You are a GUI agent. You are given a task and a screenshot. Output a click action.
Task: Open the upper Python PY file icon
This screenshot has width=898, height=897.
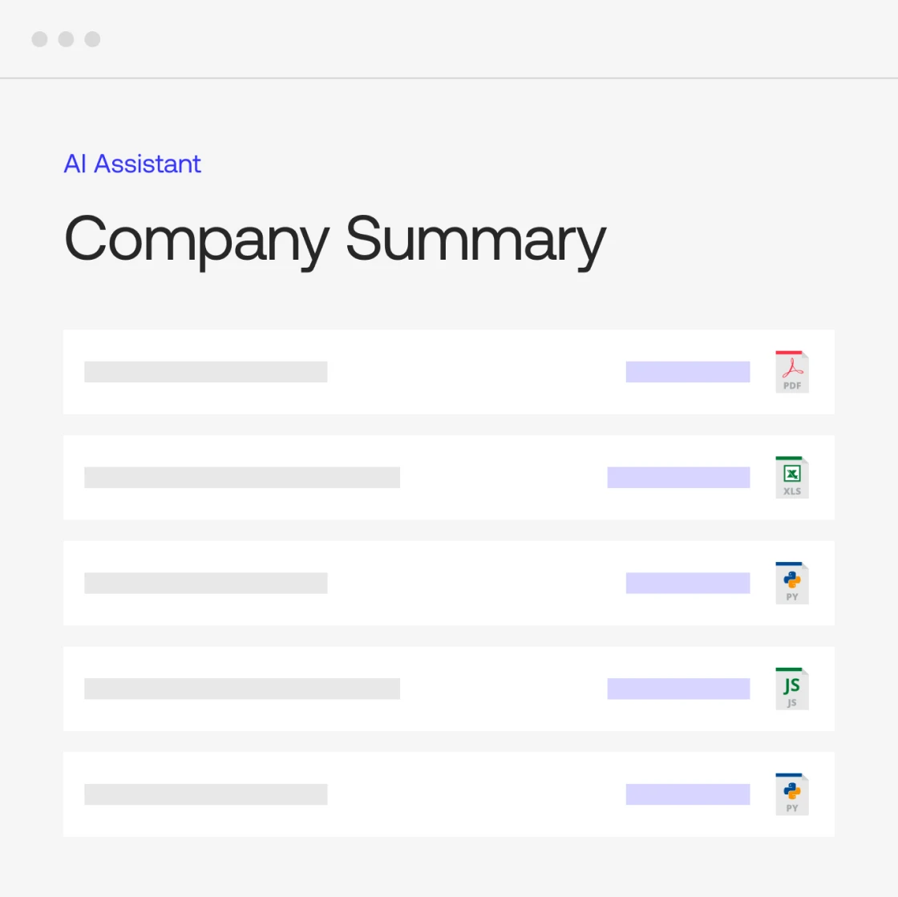point(791,584)
